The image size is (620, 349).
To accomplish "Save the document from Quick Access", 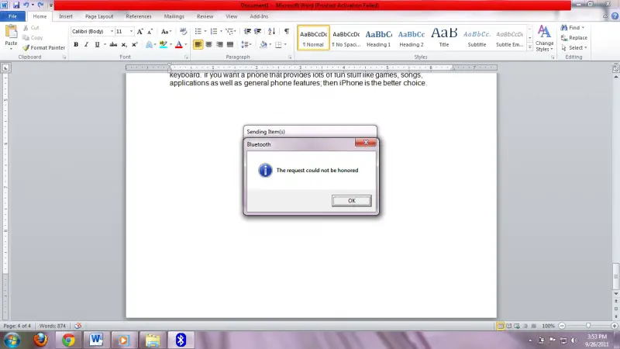I will (x=16, y=5).
